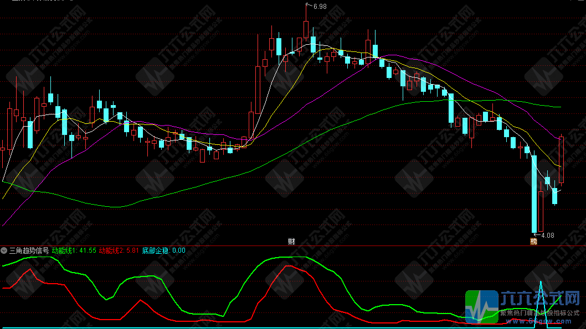Select the 三角趋势信号 indicator name

(29, 250)
